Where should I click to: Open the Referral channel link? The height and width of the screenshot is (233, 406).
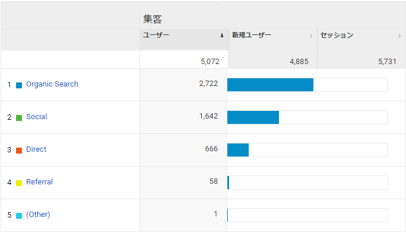click(x=39, y=182)
